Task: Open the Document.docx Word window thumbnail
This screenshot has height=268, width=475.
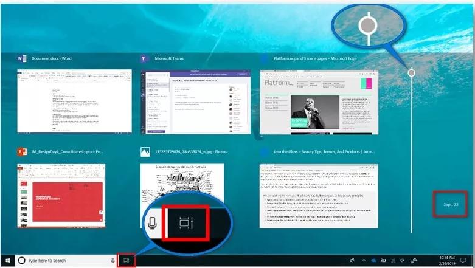Action: (75, 101)
